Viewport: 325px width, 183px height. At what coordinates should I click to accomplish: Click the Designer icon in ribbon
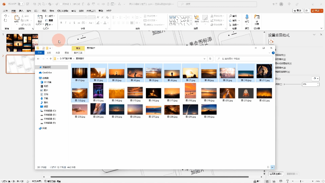257,17
